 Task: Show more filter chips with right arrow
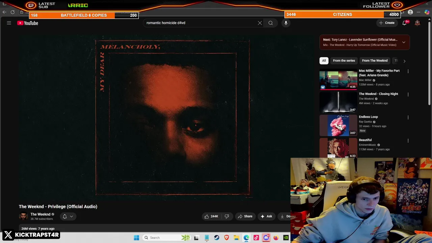404,61
